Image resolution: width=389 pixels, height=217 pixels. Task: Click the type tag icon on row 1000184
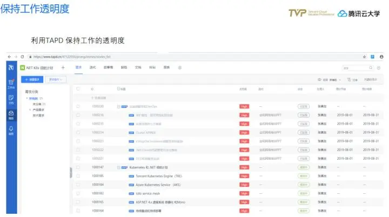click(131, 185)
